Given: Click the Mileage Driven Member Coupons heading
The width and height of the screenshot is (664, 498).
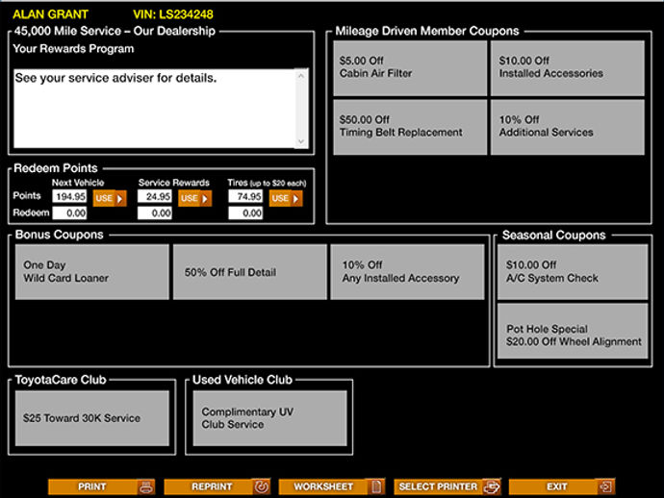Looking at the screenshot, I should [x=427, y=31].
